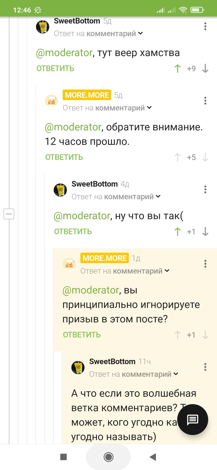Screen dimensions: 217x470
Task: Upvote the "12 часов прошло" comment
Action: click(x=178, y=157)
